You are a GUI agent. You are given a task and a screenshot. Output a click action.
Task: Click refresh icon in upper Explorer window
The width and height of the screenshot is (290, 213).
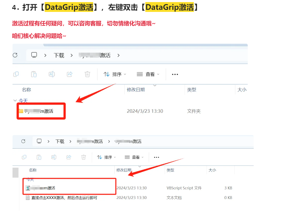(x=15, y=55)
